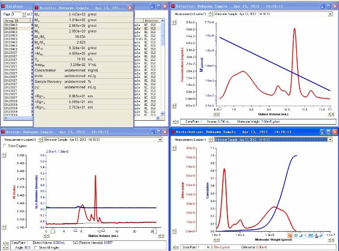Viewport: 339px width, 251px height.
Task: Click the upper Y-axis range stepper in the Distribution plot
Action: point(174,148)
